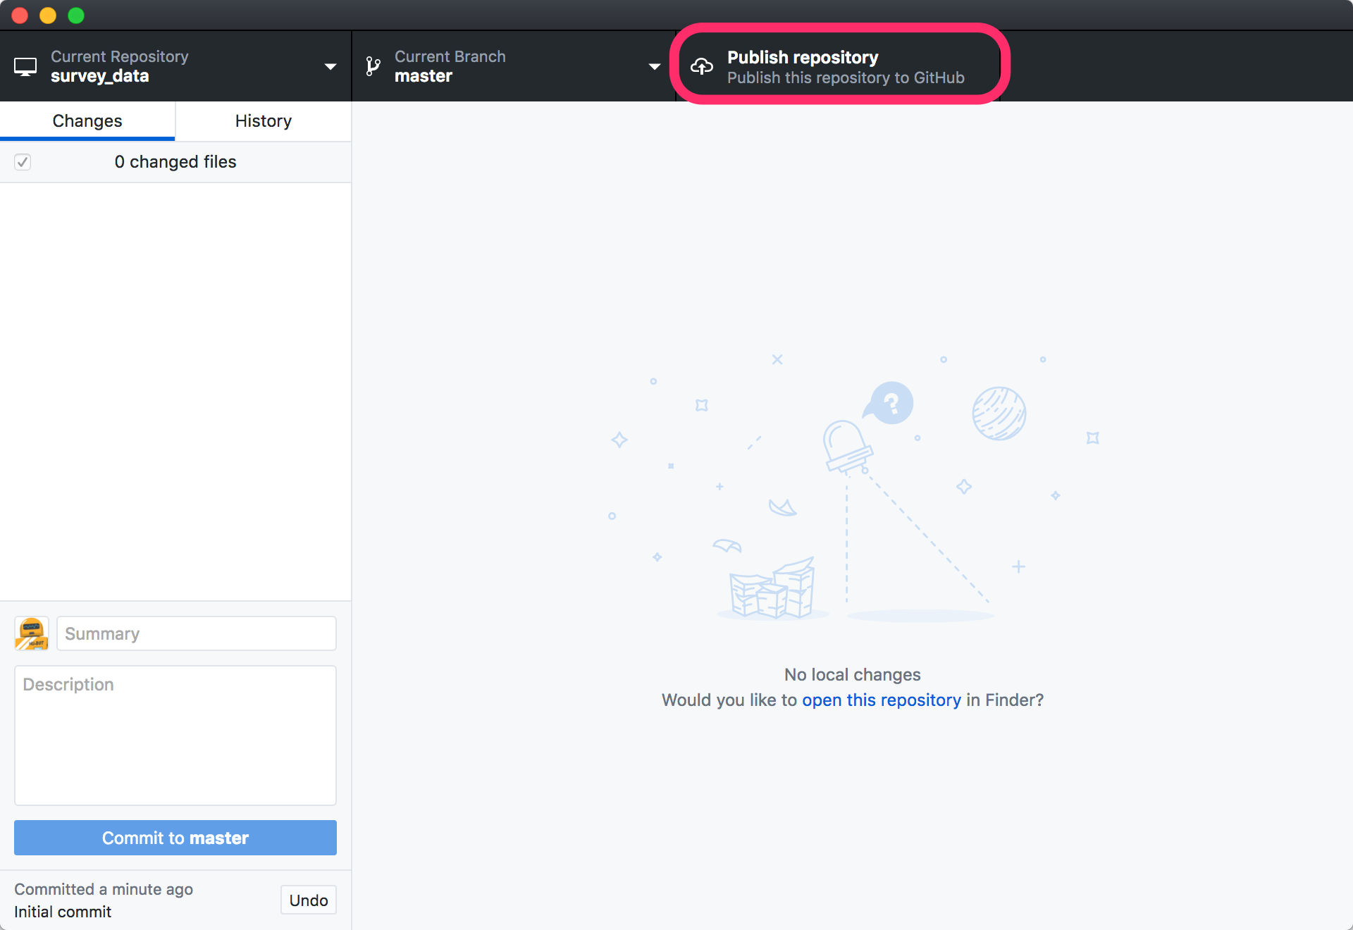Screen dimensions: 1353x930
Task: Click the git branch icon
Action: 373,66
